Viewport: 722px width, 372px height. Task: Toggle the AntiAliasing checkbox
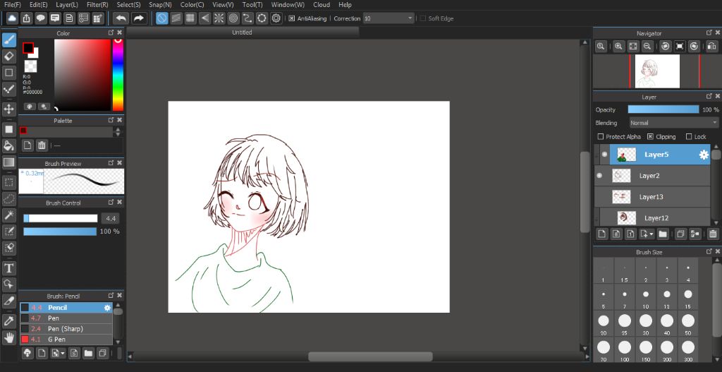(291, 18)
